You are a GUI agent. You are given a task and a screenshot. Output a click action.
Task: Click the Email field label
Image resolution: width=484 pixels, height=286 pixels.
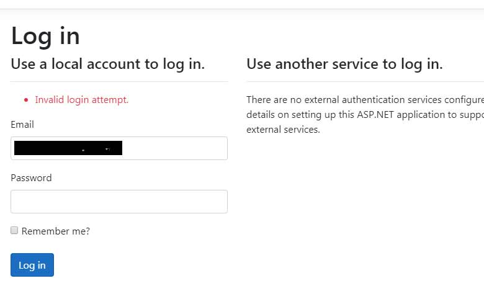(x=22, y=125)
